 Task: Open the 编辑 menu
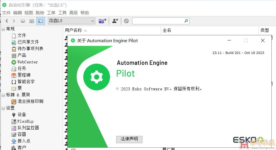[x=18, y=13]
